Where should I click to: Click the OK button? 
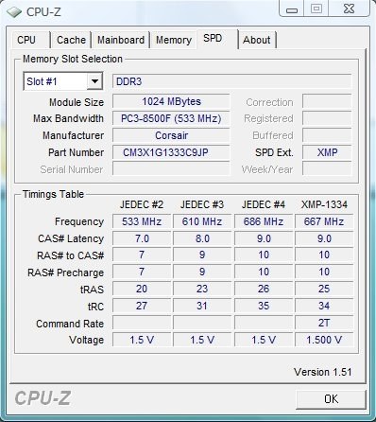[331, 399]
